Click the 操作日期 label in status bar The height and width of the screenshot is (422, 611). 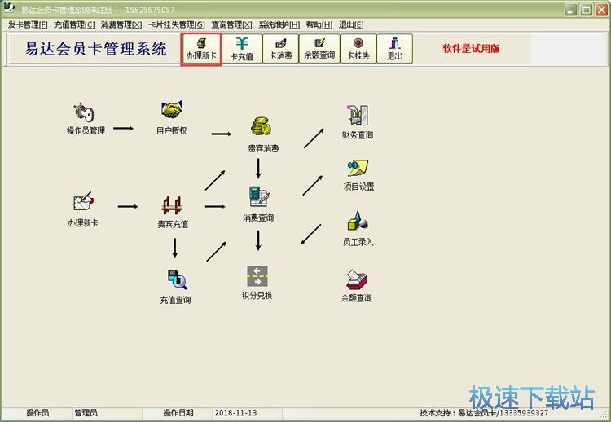click(x=178, y=413)
